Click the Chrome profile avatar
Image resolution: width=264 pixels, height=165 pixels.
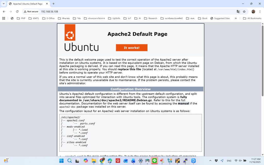point(253,12)
